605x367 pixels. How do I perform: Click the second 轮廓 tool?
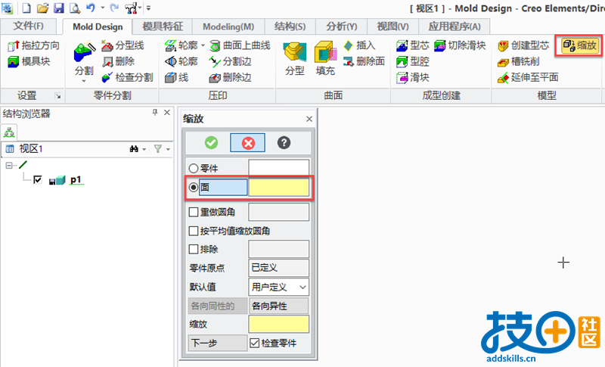(x=181, y=61)
